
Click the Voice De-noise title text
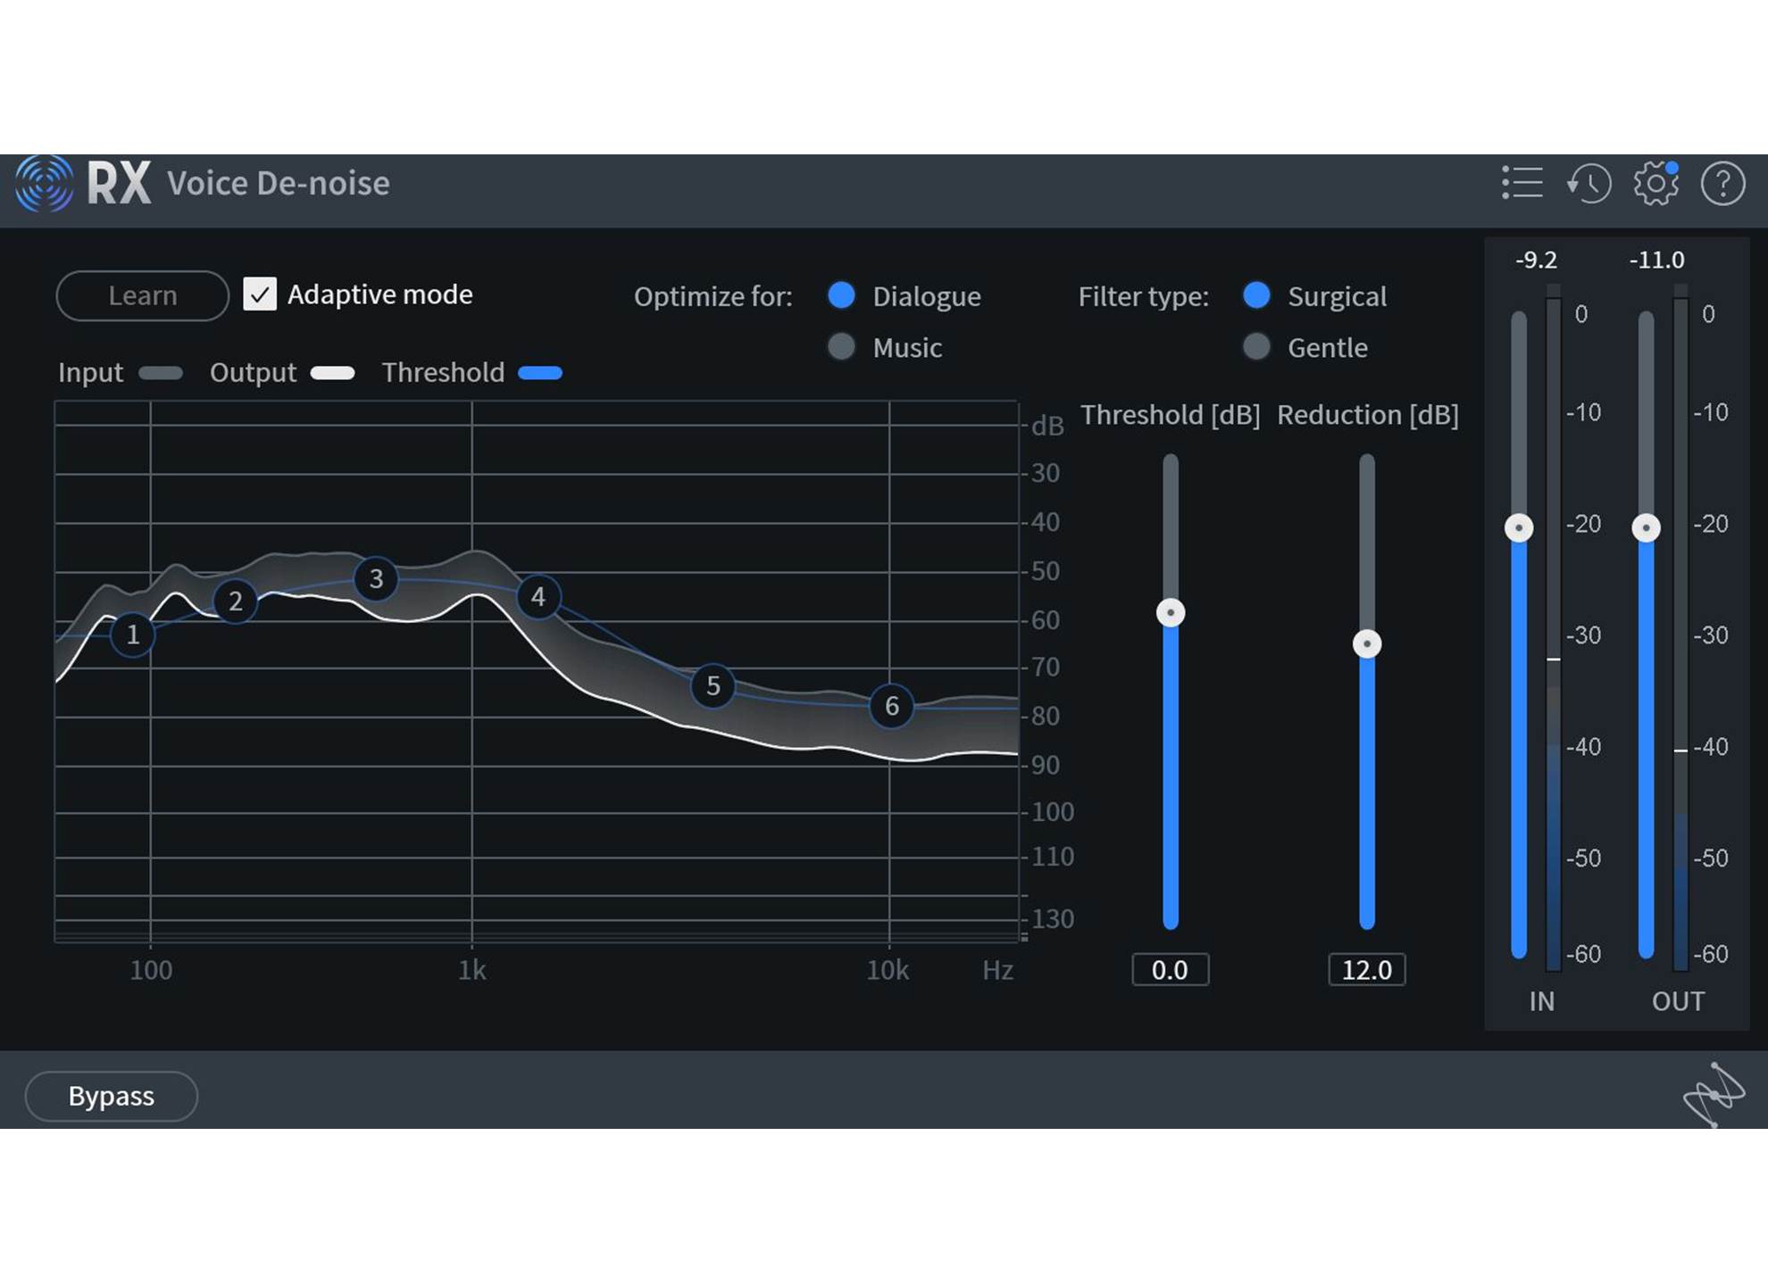point(279,183)
